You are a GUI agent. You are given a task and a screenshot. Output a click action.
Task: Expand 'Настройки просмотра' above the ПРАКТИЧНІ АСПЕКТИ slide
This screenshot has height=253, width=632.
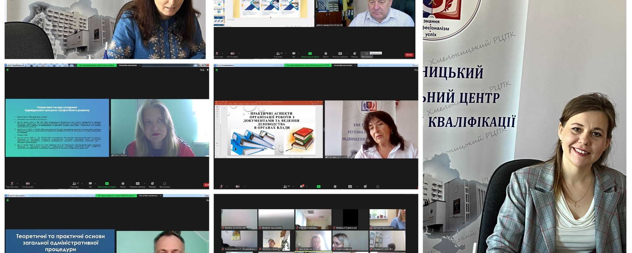344,65
